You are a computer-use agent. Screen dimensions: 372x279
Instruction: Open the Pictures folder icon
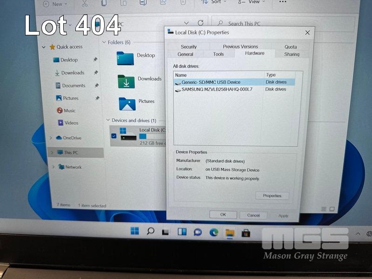[127, 104]
